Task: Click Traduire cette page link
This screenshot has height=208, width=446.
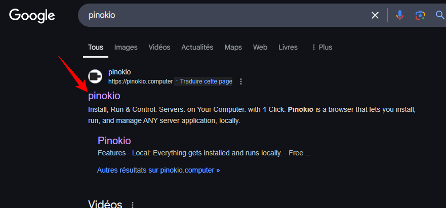Action: click(206, 81)
